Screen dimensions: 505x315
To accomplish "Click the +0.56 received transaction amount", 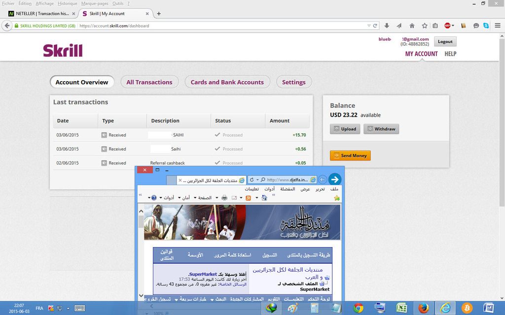I will (x=300, y=149).
